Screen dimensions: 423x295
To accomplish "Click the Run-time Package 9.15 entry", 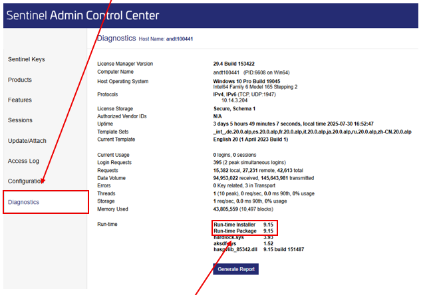I will [243, 231].
